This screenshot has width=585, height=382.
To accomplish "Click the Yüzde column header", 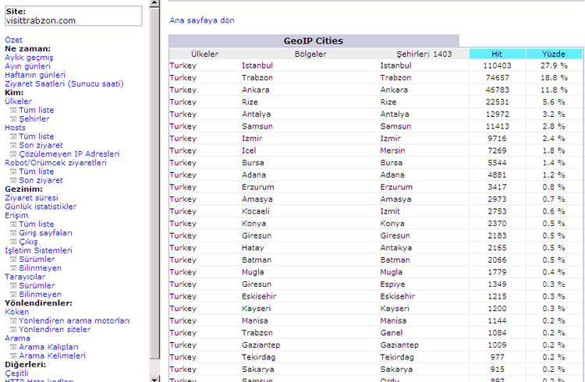I will point(553,54).
